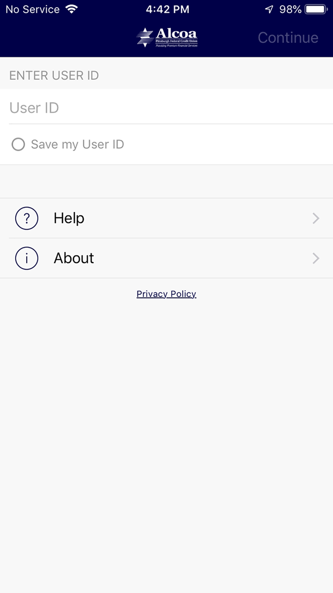This screenshot has height=593, width=333.
Task: Toggle the Save my User ID circle
Action: pyautogui.click(x=18, y=144)
